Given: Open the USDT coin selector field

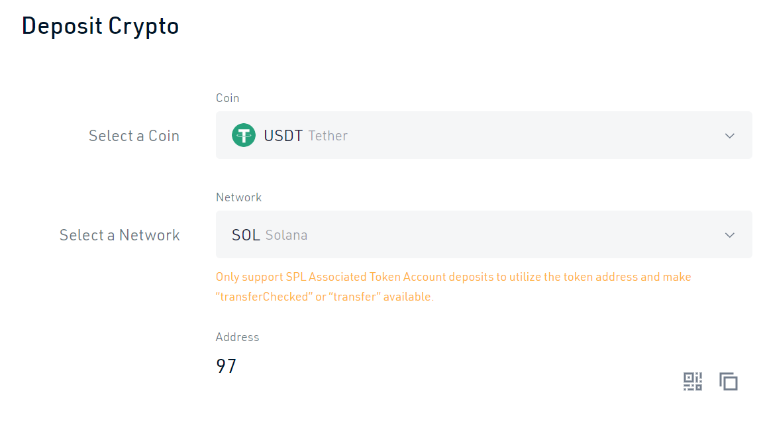Looking at the screenshot, I should pyautogui.click(x=483, y=135).
